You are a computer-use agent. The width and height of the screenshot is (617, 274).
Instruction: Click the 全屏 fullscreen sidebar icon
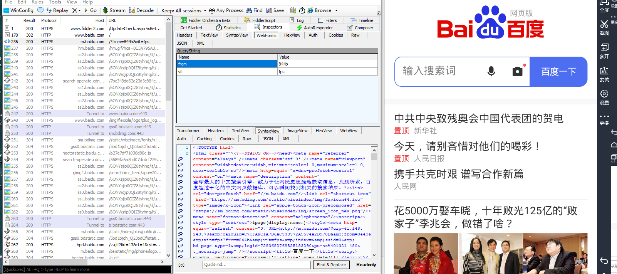(604, 6)
